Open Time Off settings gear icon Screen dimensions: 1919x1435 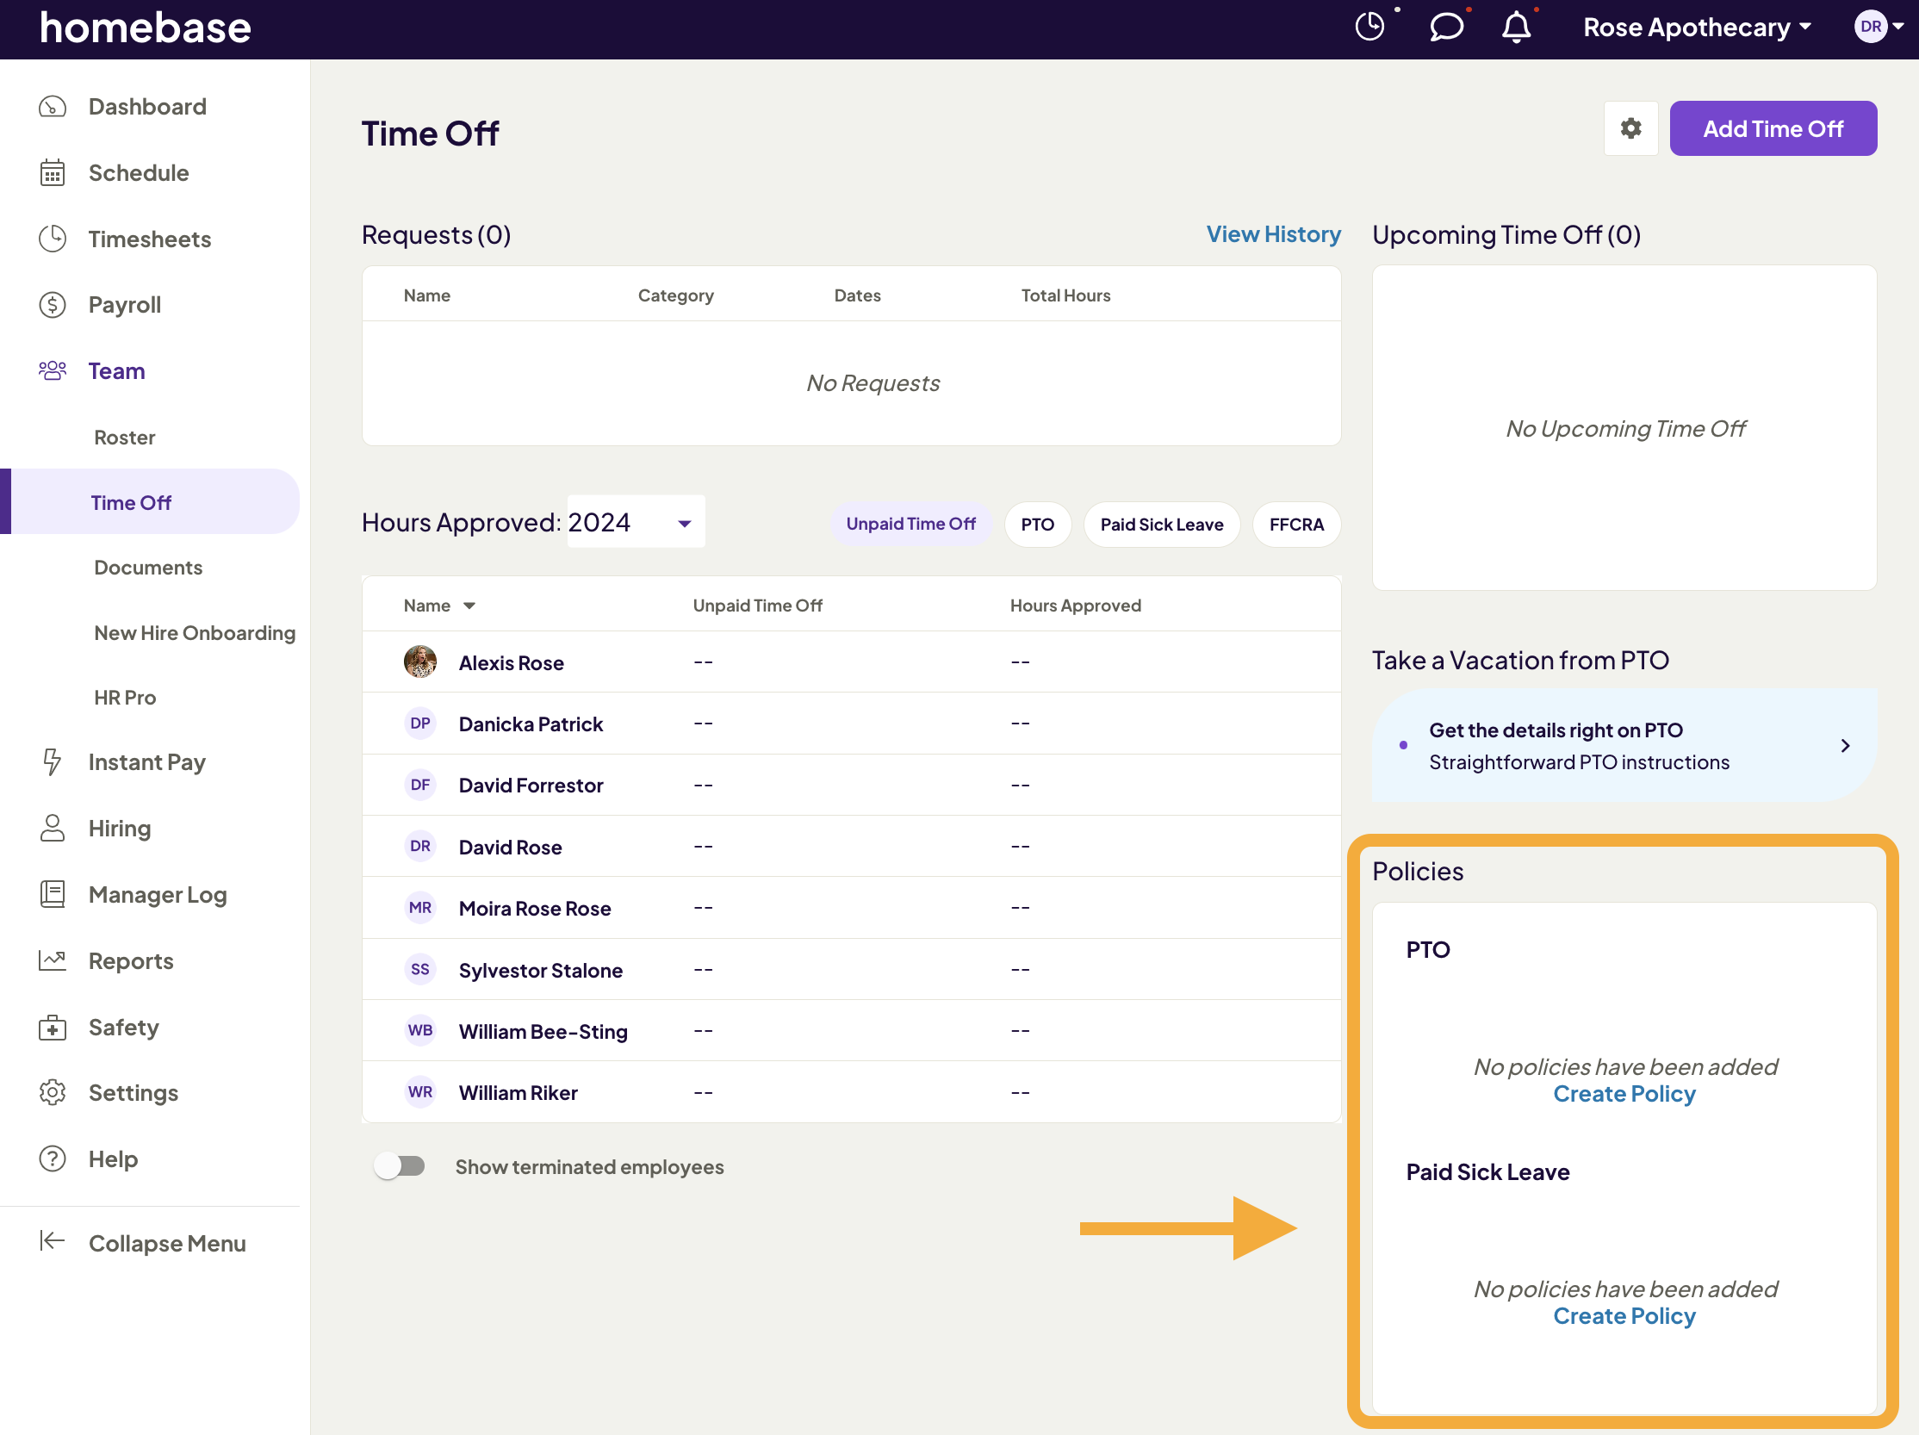[1630, 128]
